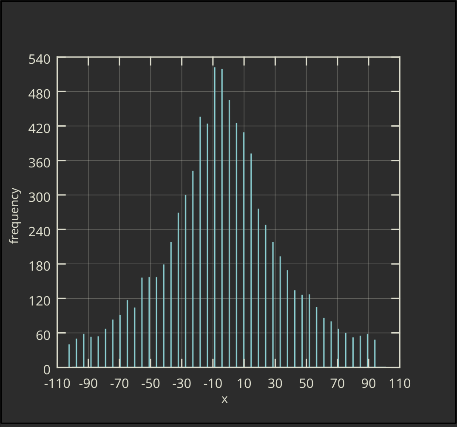Select the leftmost bar near x = -100

click(x=69, y=357)
